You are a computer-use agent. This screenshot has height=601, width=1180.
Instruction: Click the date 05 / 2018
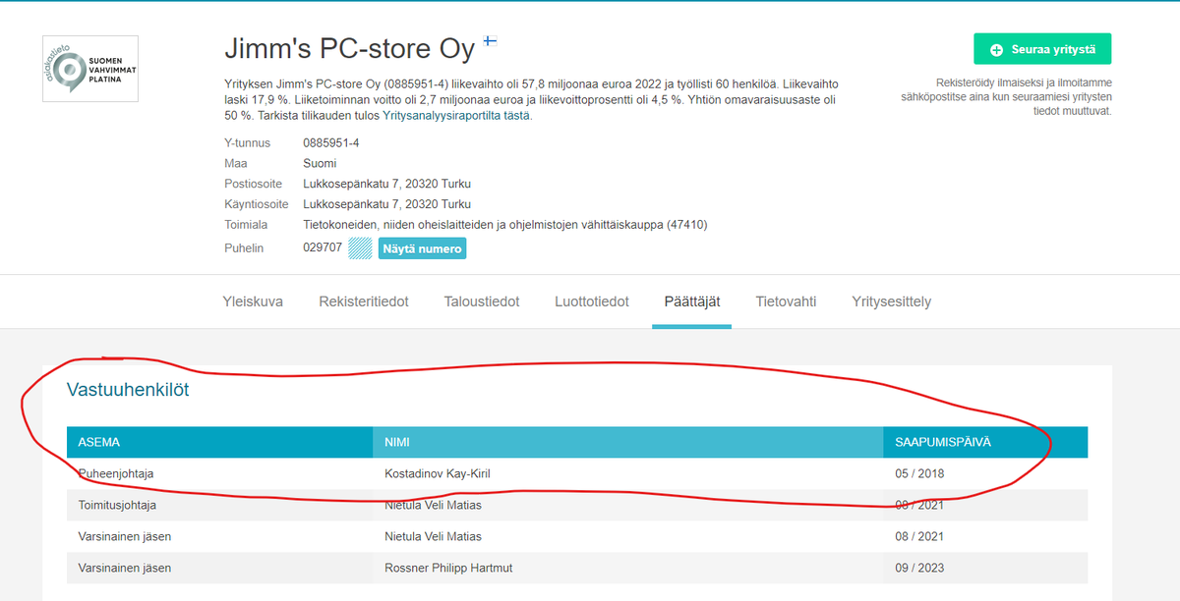point(919,473)
